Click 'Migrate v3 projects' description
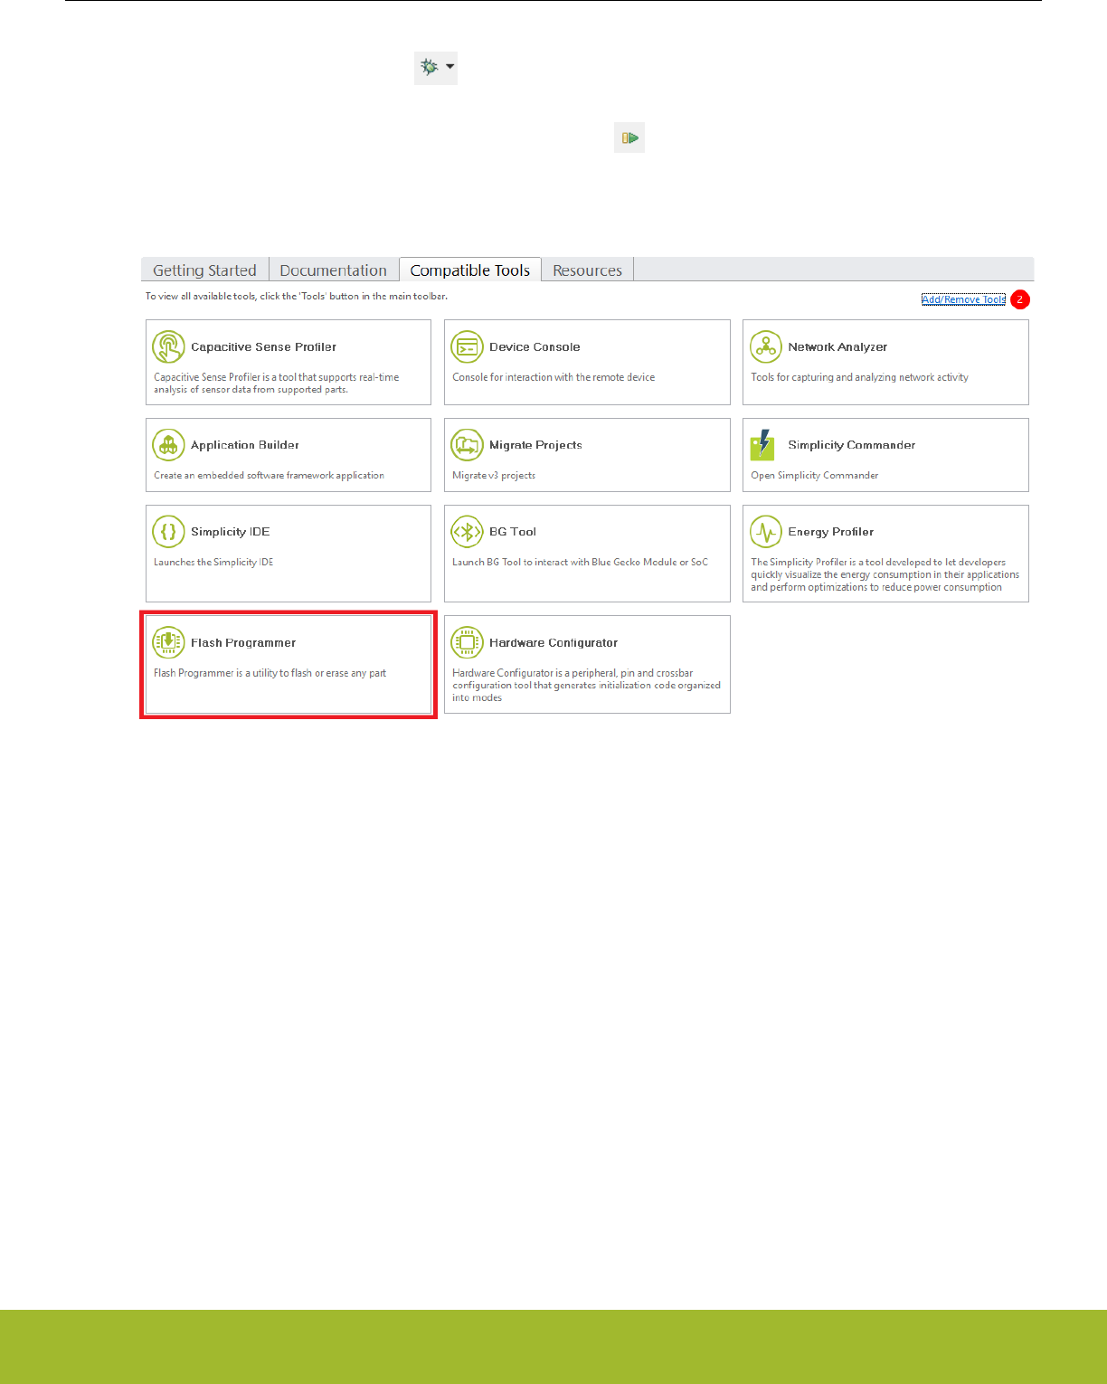Image resolution: width=1107 pixels, height=1384 pixels. 494,475
